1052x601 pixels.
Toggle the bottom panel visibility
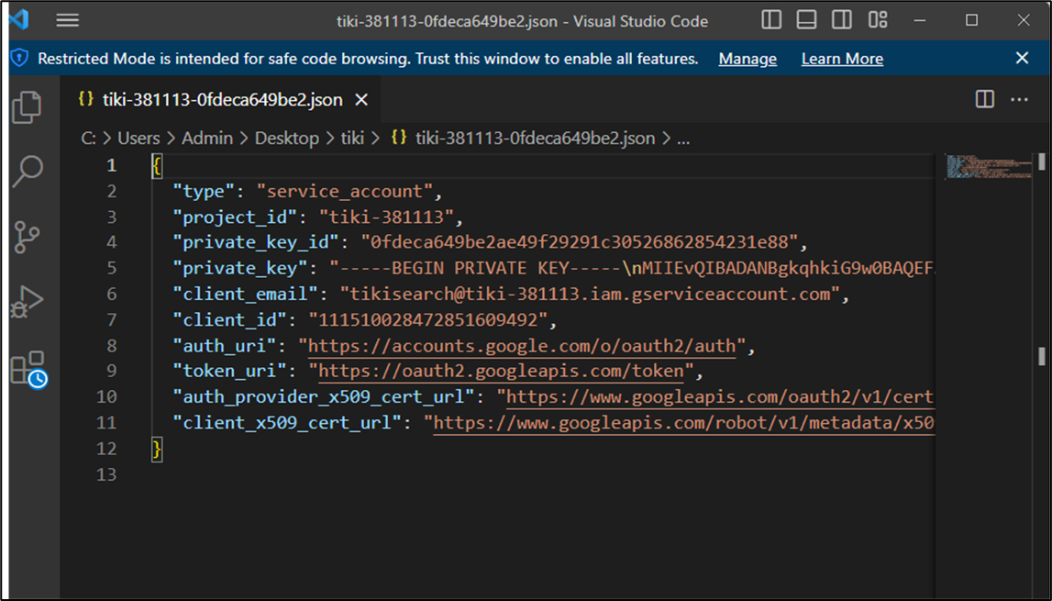(806, 20)
